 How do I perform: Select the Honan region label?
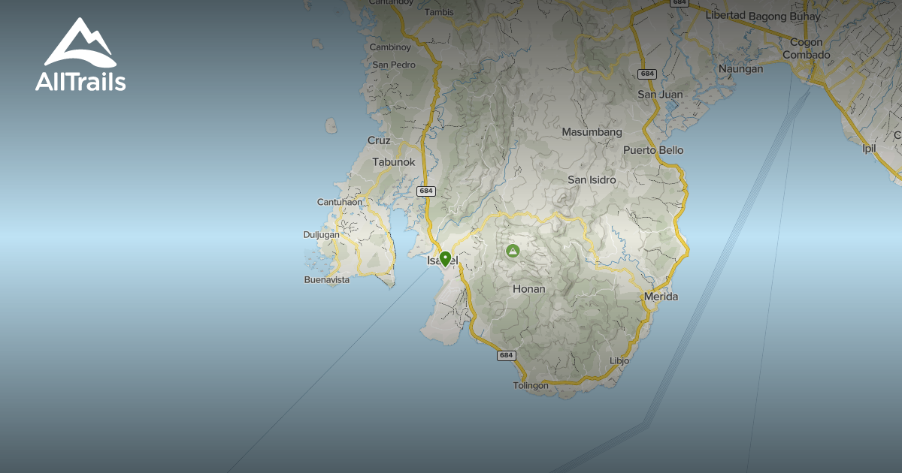(528, 288)
